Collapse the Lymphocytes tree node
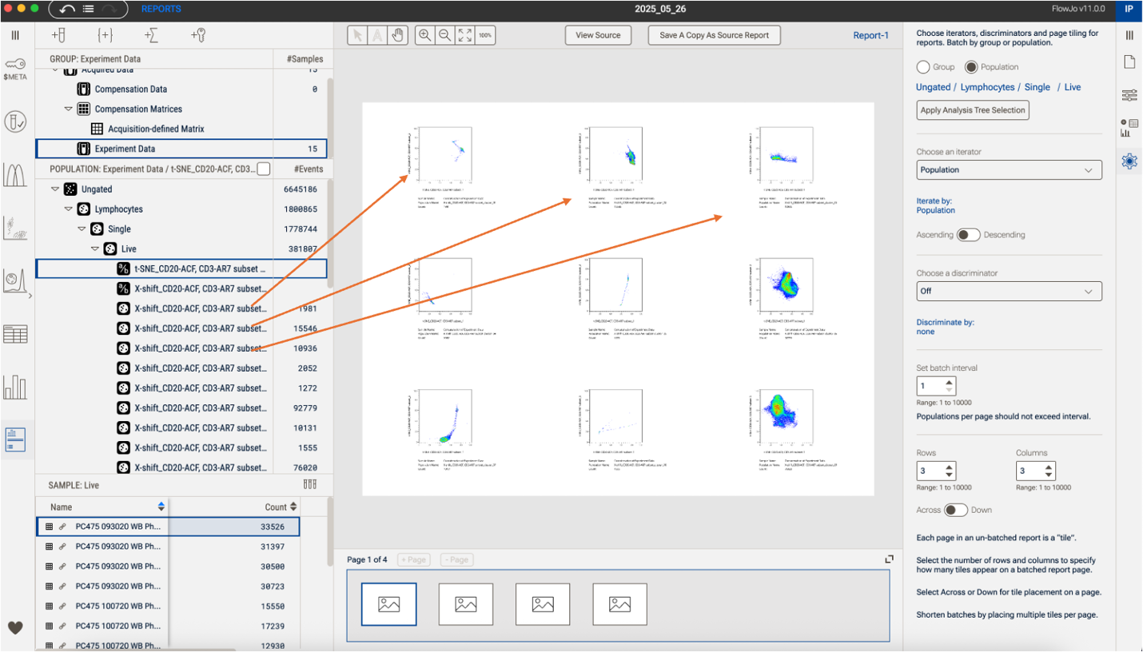Screen dimensions: 1143x652 69,209
